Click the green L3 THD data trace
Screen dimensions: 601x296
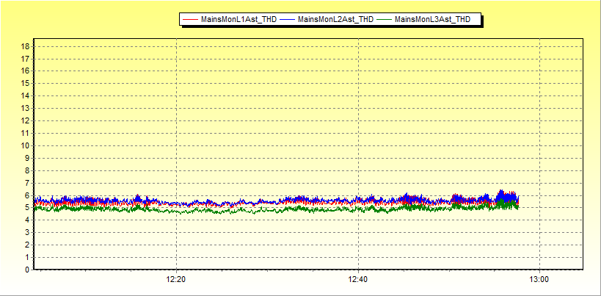click(220, 210)
